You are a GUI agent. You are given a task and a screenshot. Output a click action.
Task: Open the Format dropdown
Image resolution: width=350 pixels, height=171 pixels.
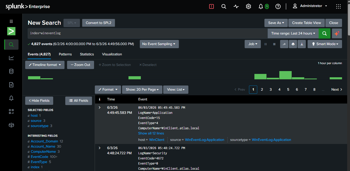[108, 90]
